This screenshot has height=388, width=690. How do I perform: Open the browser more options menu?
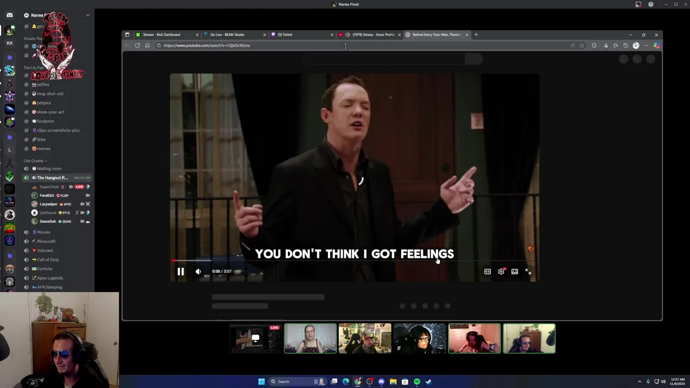(x=646, y=45)
